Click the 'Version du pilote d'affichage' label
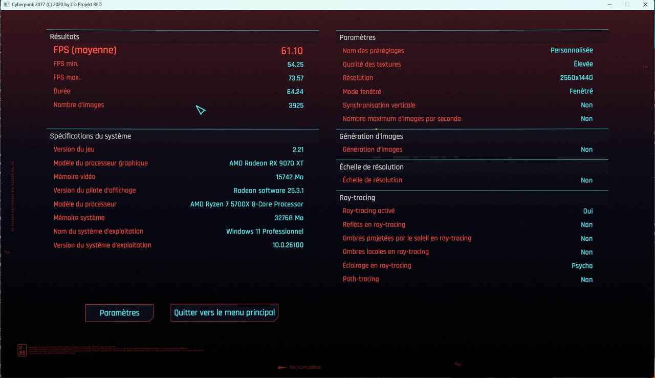This screenshot has height=378, width=655. coord(95,191)
